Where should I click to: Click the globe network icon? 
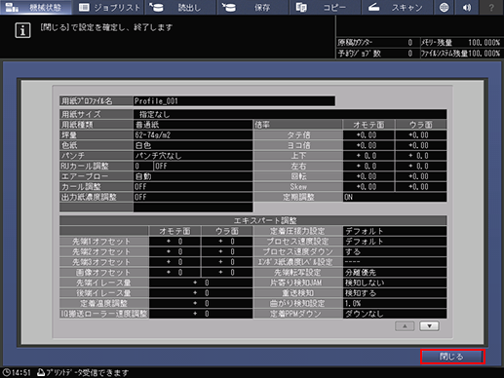(444, 7)
